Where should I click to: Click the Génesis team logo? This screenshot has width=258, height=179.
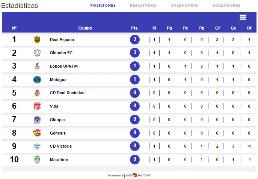[x=37, y=133]
